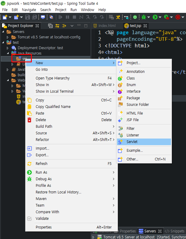Expand Tomcat v8.5 Server at localhost-config node
The image size is (186, 239).
tap(7, 37)
